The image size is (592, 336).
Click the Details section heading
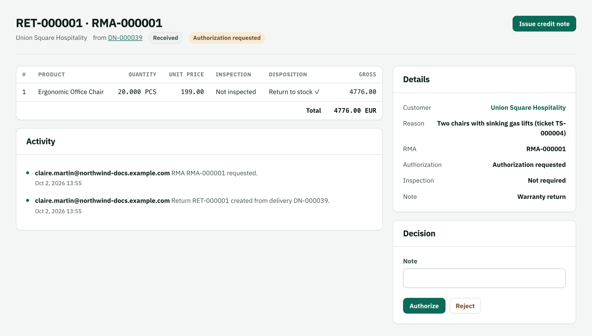pyautogui.click(x=416, y=79)
